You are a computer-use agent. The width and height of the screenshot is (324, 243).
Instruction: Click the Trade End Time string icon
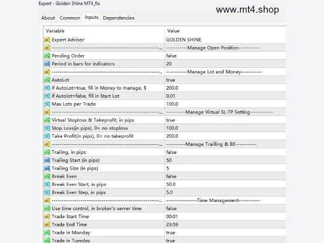pos(47,225)
